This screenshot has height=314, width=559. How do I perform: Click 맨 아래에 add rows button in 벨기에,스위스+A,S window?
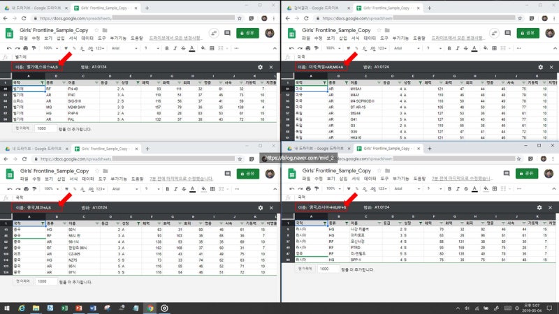(x=23, y=128)
